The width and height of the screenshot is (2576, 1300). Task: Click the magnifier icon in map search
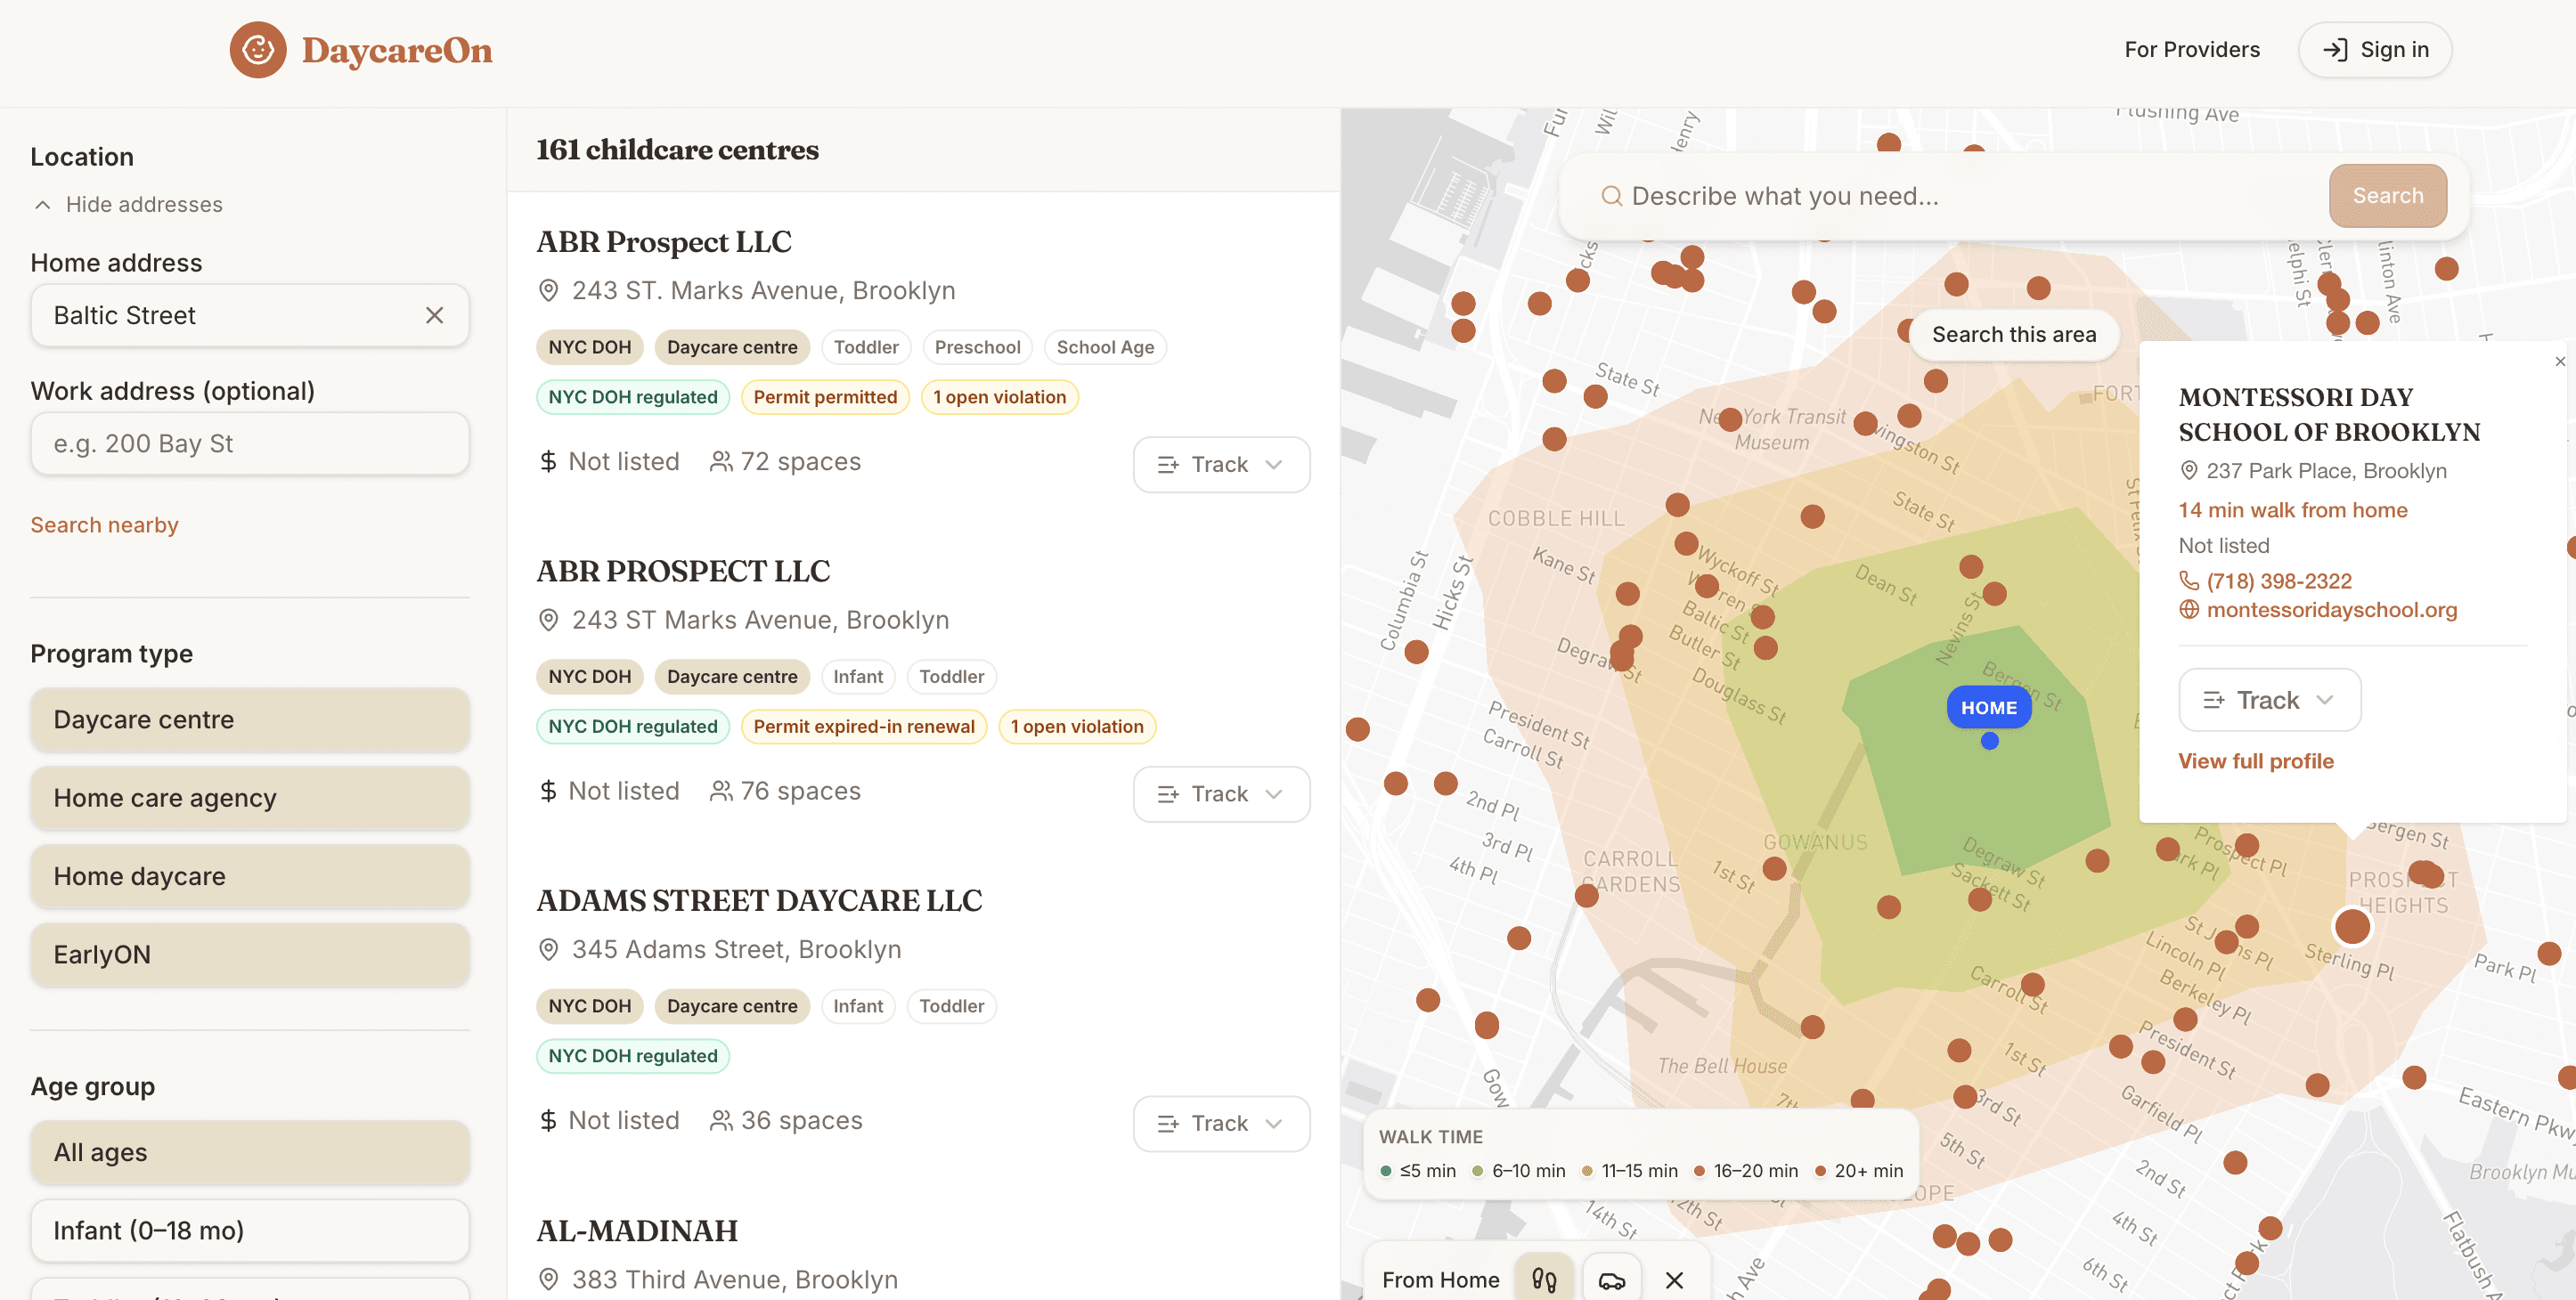coord(1611,196)
